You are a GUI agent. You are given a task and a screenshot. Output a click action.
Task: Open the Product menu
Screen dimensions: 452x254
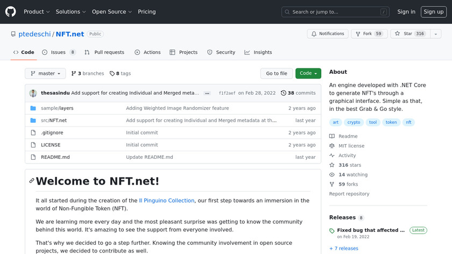click(x=37, y=12)
